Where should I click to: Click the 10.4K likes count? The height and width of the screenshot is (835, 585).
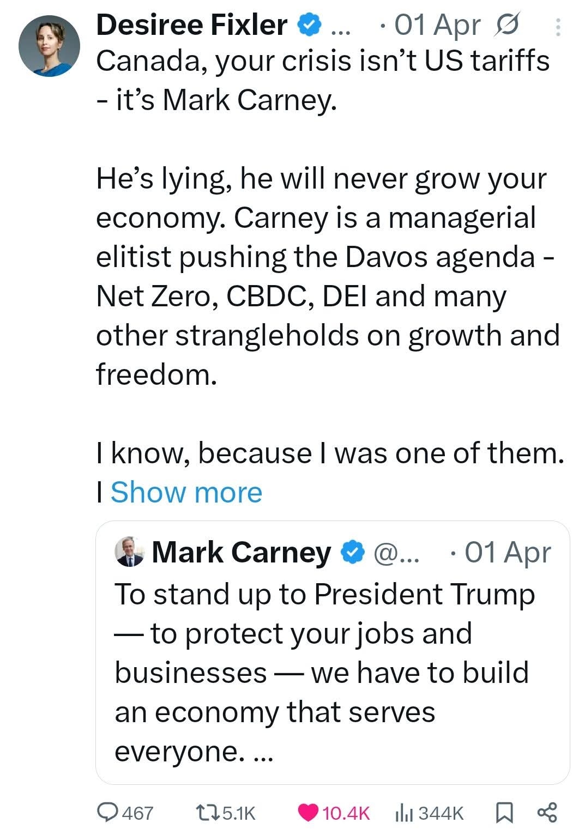pos(346,813)
